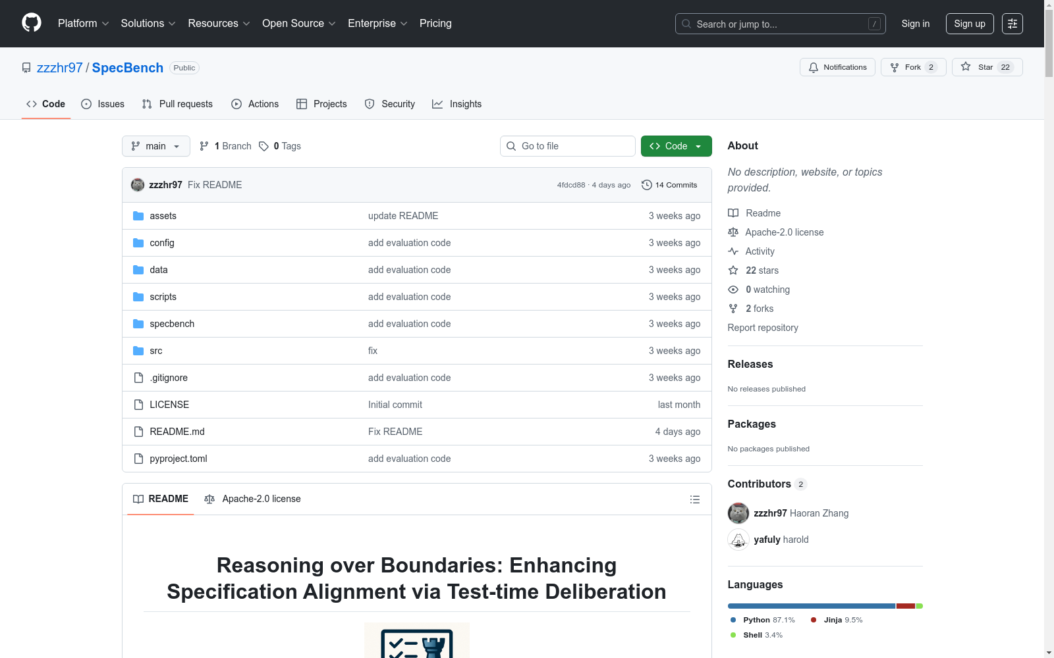Click the red Jinja language bar segment

[906, 606]
